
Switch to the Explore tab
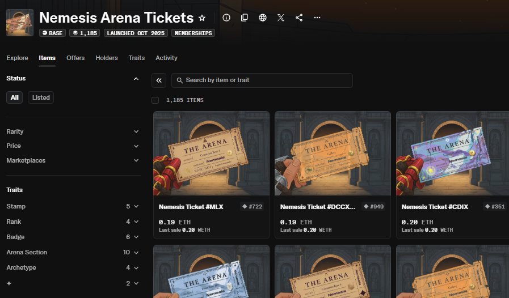click(x=17, y=58)
